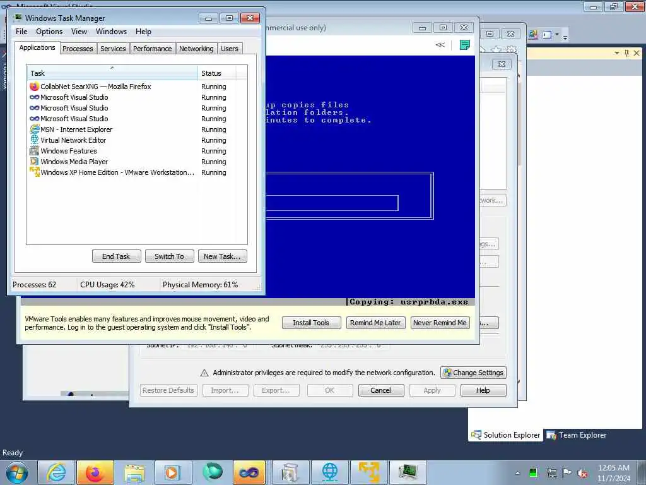Sort tasks by Task column header
The width and height of the screenshot is (646, 485).
tap(112, 73)
